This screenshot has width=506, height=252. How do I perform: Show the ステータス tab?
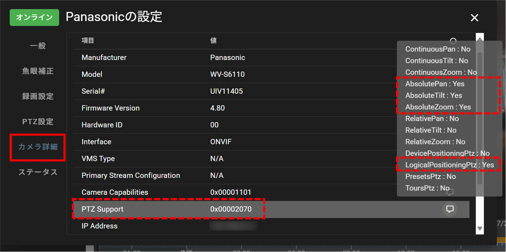(38, 172)
